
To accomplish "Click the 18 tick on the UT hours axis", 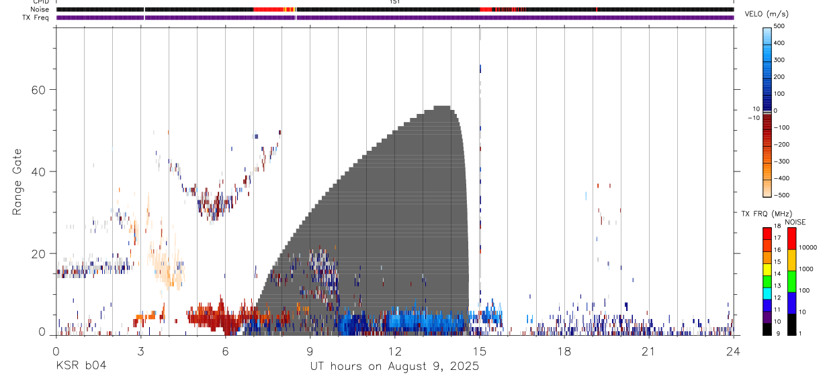I will tap(564, 351).
